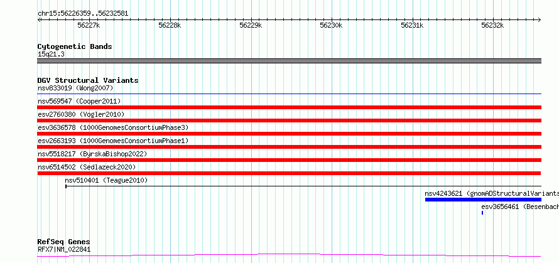The height and width of the screenshot is (263, 559).
Task: Click the 15q21.3 band label
Action: pyautogui.click(x=51, y=54)
